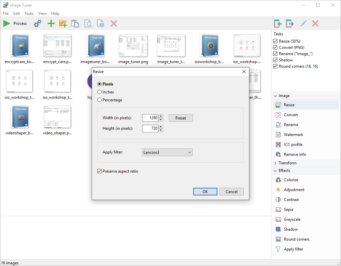The image size is (341, 266).
Task: Open the Tasks menu
Action: point(29,14)
